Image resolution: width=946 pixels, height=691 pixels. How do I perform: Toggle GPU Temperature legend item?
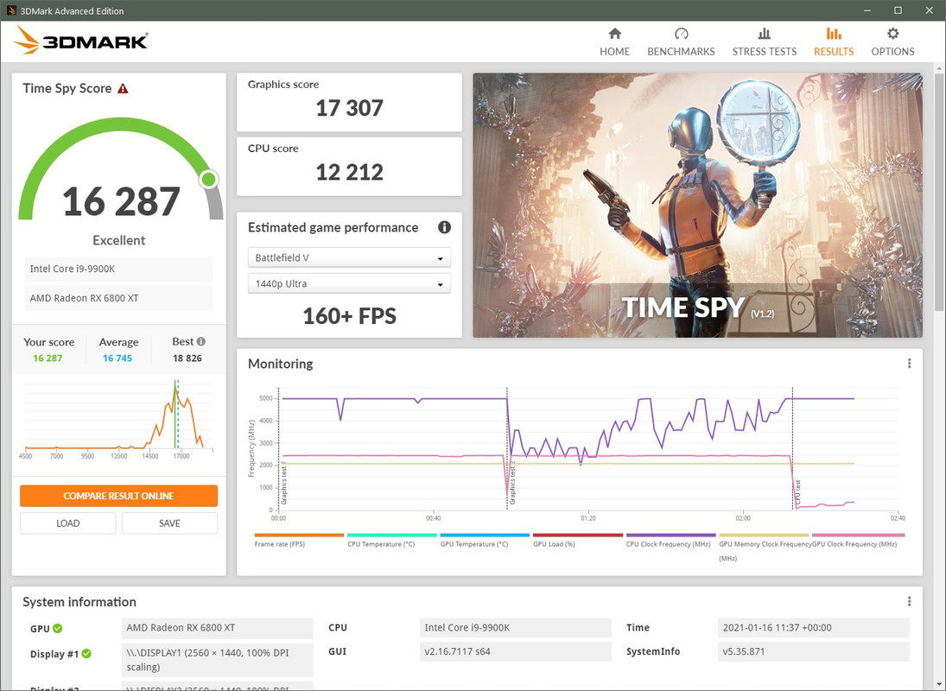click(x=474, y=544)
